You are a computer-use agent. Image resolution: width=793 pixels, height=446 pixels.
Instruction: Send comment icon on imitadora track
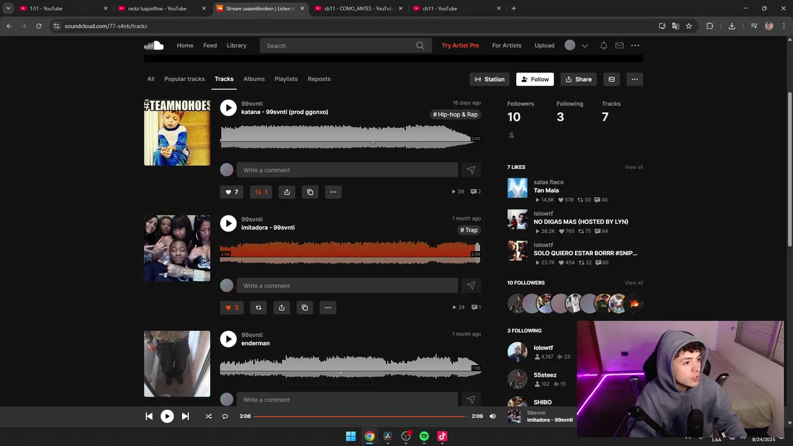pyautogui.click(x=471, y=286)
